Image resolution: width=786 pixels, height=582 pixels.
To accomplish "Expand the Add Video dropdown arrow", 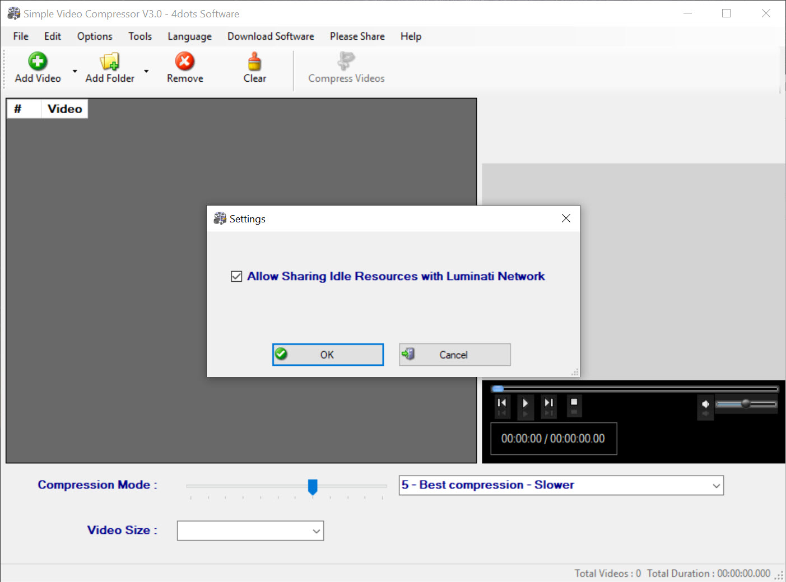I will click(x=75, y=71).
